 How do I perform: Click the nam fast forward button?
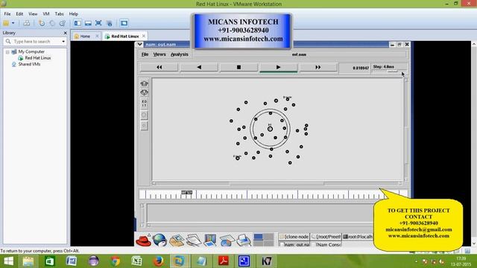[318, 67]
